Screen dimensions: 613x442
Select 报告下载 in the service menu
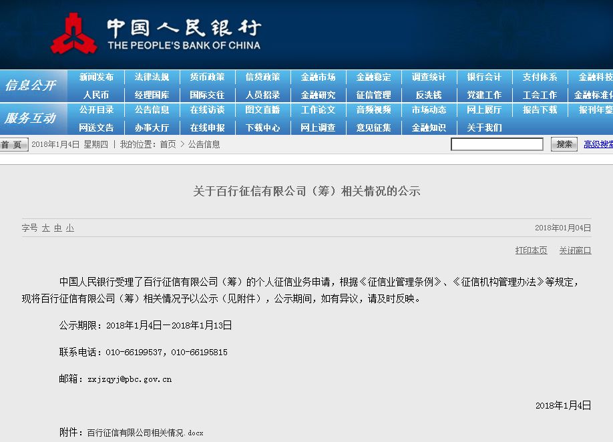point(540,109)
